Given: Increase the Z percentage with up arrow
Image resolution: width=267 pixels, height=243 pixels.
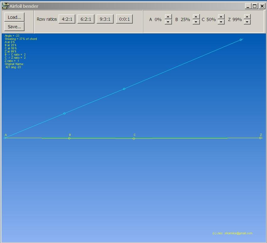Looking at the screenshot, I should coord(247,17).
